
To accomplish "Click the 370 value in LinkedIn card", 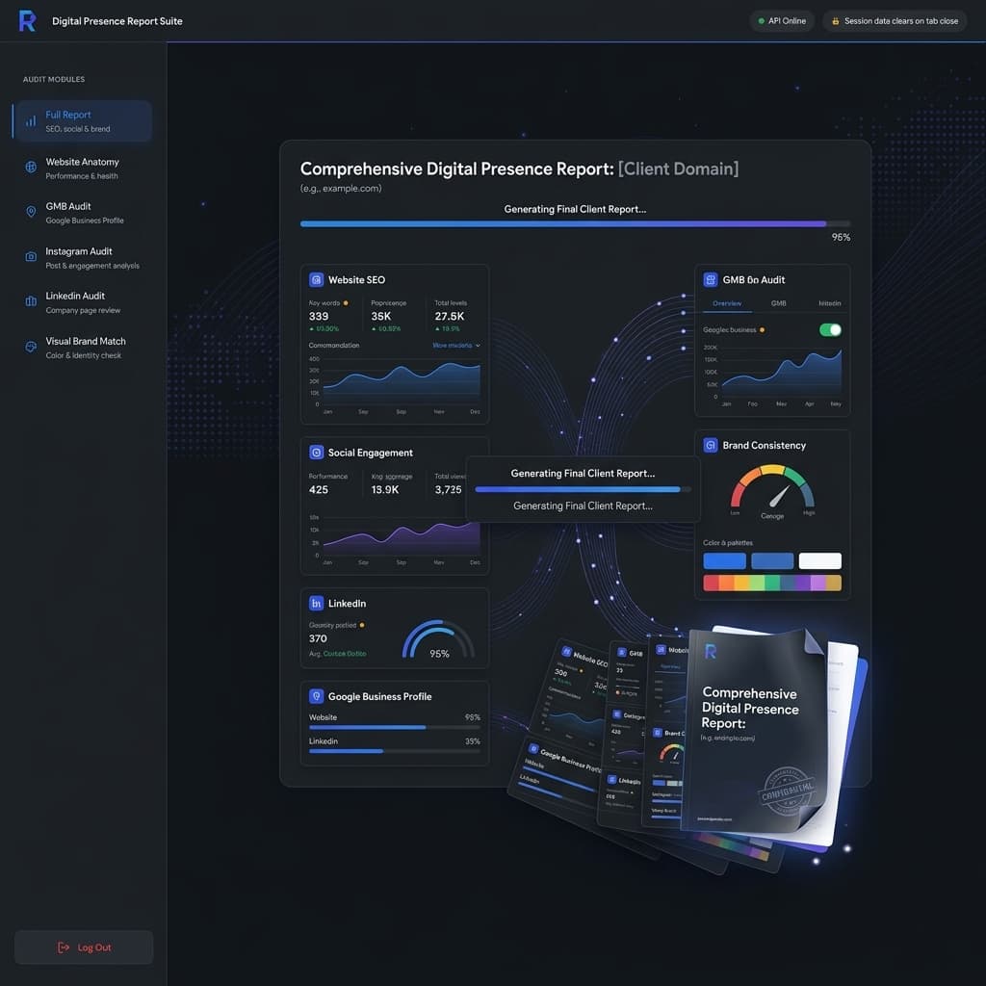I will 318,638.
